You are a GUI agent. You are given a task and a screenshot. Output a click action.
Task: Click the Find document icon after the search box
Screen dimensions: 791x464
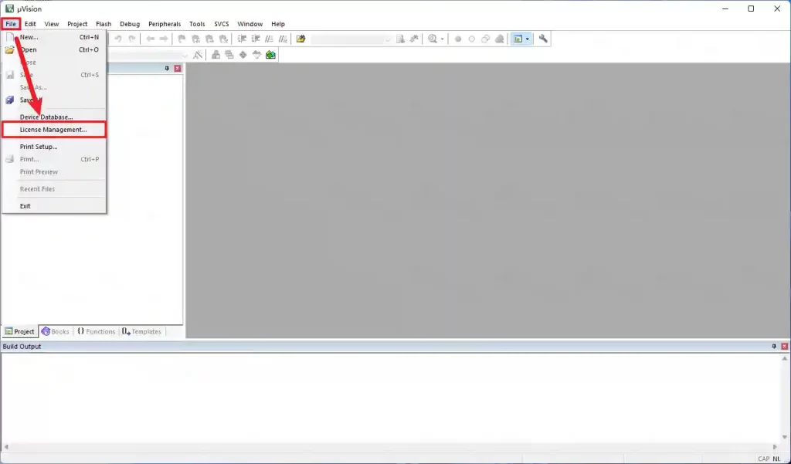tap(401, 39)
